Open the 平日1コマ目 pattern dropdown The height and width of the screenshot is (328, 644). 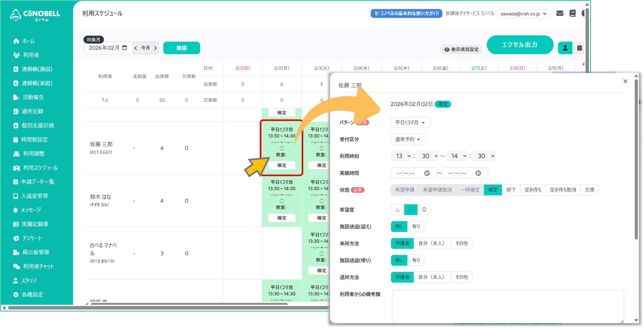pyautogui.click(x=410, y=123)
